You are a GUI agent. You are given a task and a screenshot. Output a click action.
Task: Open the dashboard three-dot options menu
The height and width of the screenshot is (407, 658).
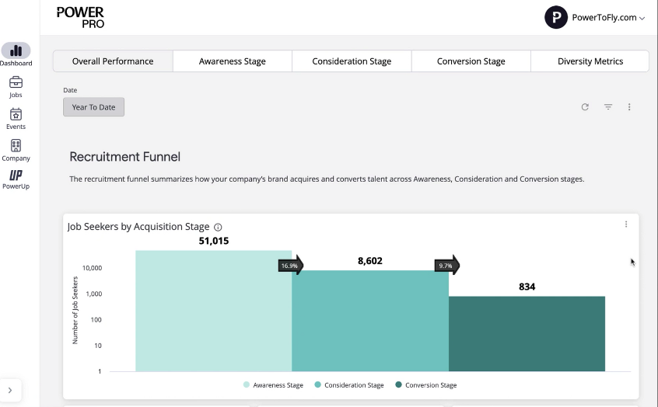tap(629, 107)
